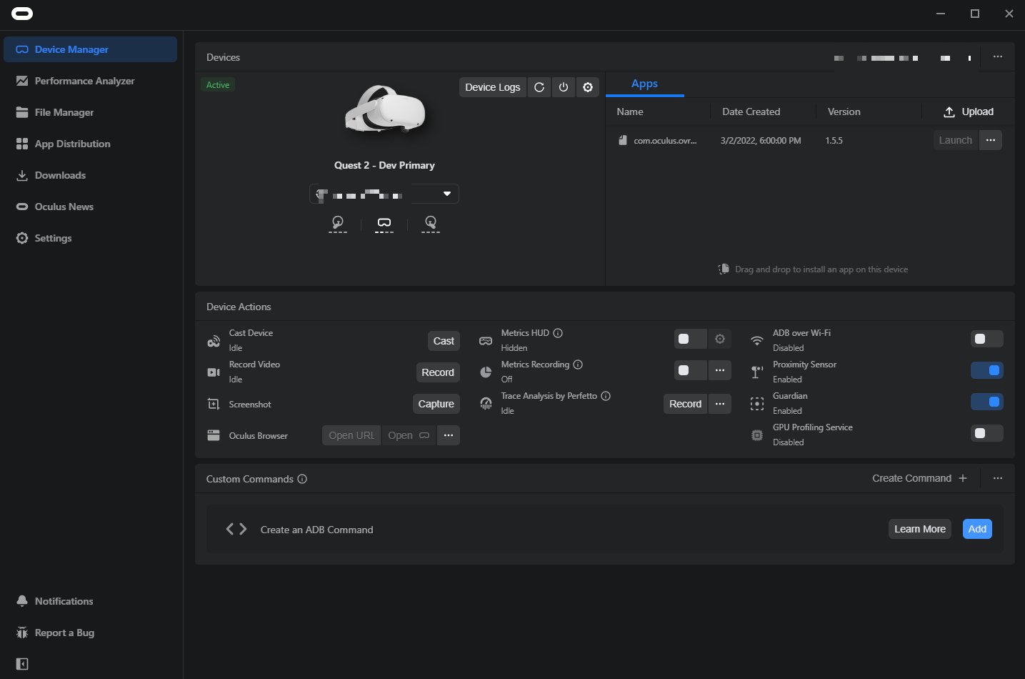Screen dimensions: 1025x679
Task: Refresh the device with reload icon
Action: 539,87
